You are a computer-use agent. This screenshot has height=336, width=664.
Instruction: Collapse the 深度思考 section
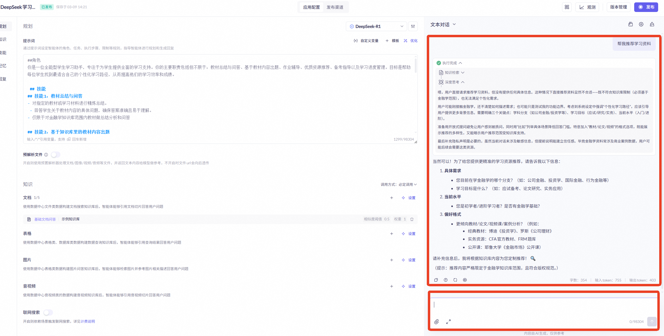coord(463,82)
